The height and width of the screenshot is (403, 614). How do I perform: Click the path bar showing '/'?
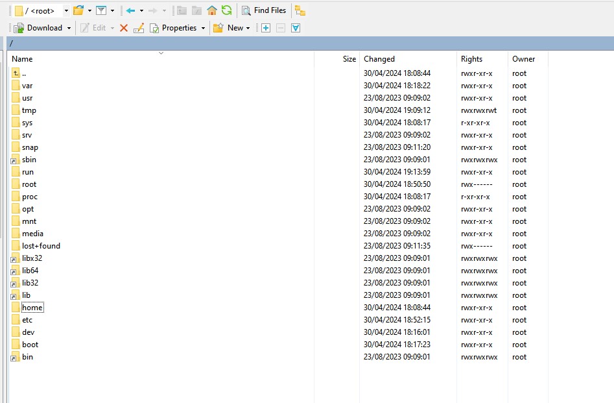(x=310, y=43)
